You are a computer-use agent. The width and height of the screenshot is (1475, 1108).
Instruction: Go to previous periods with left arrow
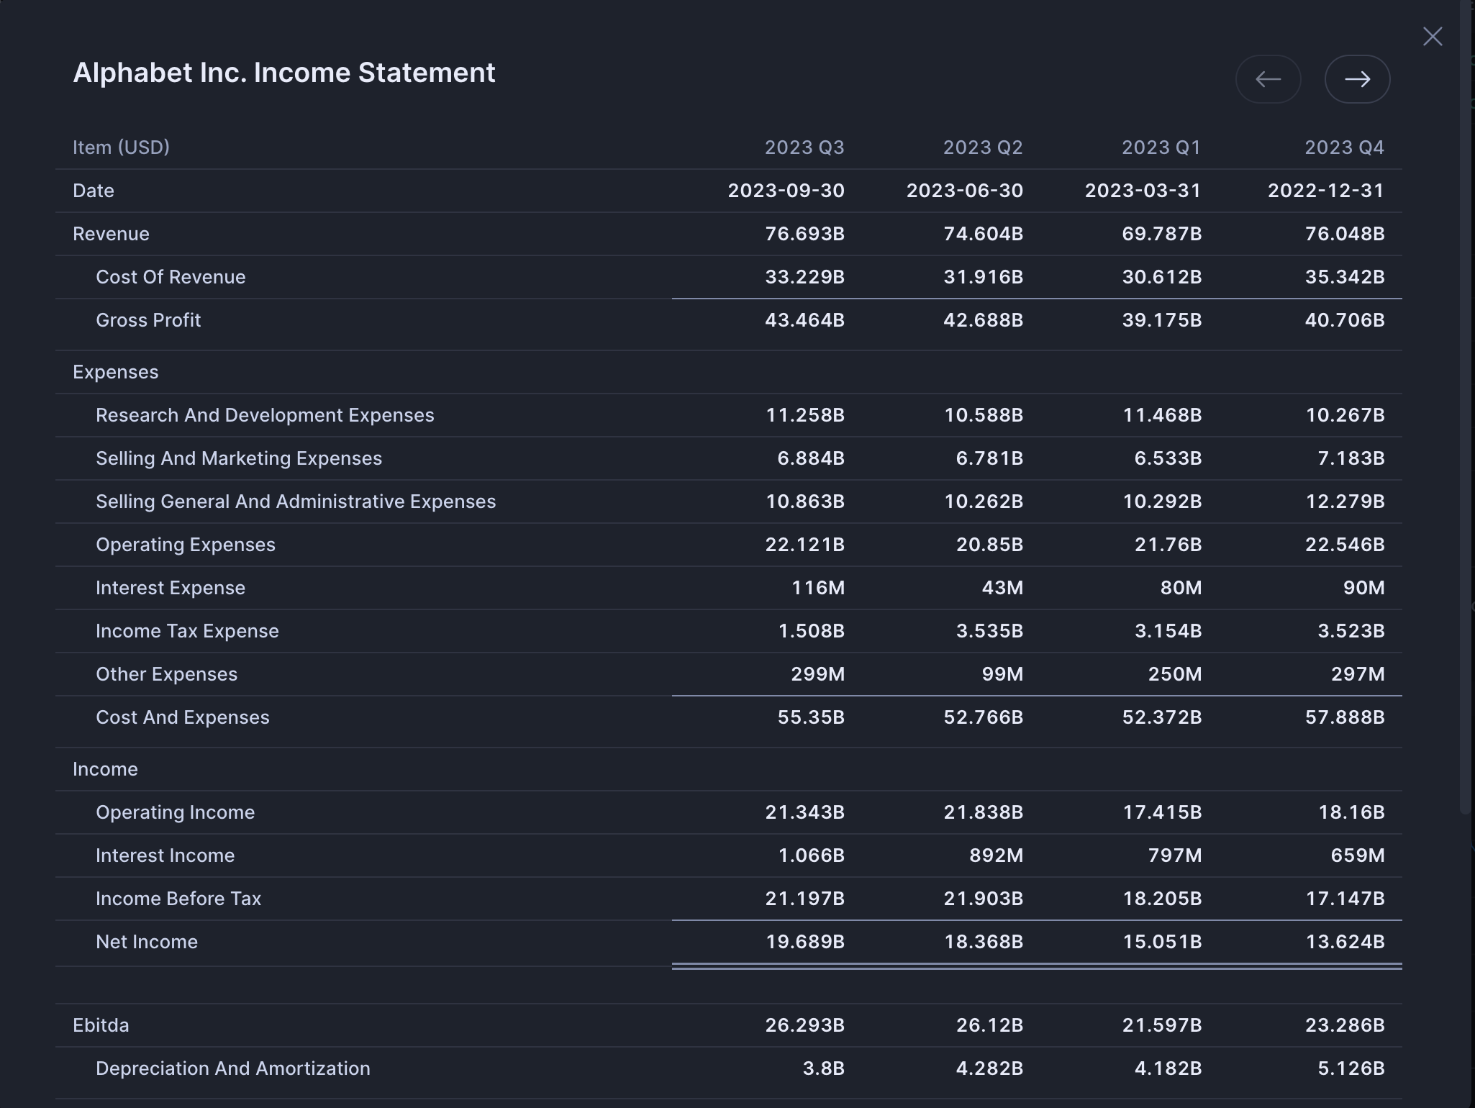[x=1268, y=79]
